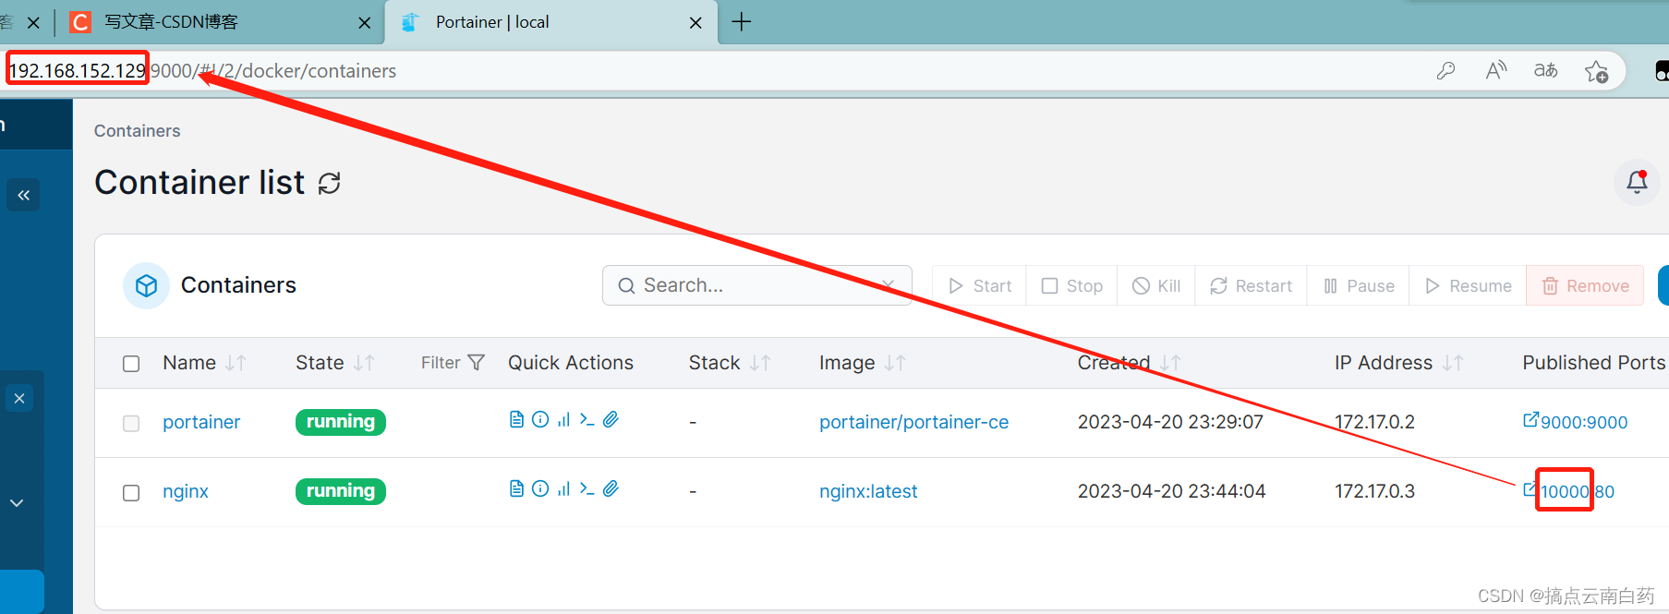Select the IP address 172.17.0.3
The height and width of the screenshot is (614, 1669).
(1374, 491)
